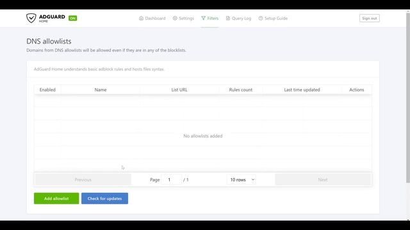The height and width of the screenshot is (230, 410).
Task: Click the Next page button
Action: click(323, 180)
